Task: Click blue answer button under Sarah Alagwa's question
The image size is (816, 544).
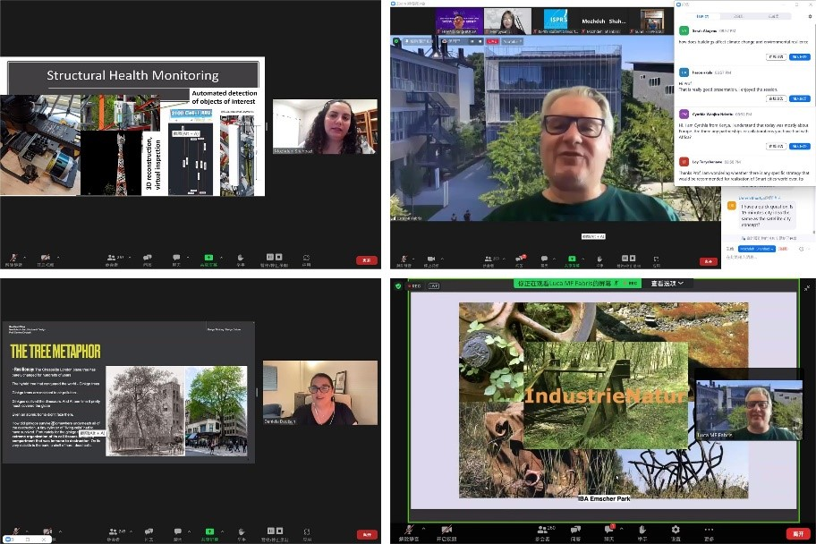Action: 800,56
